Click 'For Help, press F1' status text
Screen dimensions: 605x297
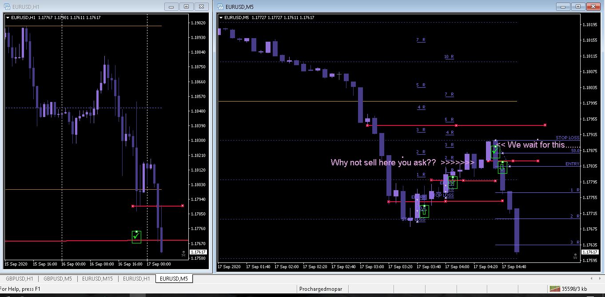pos(20,289)
